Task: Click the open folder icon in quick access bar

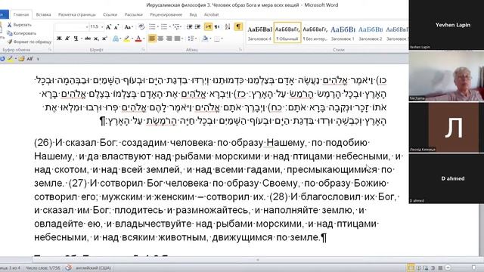Action: point(21,59)
